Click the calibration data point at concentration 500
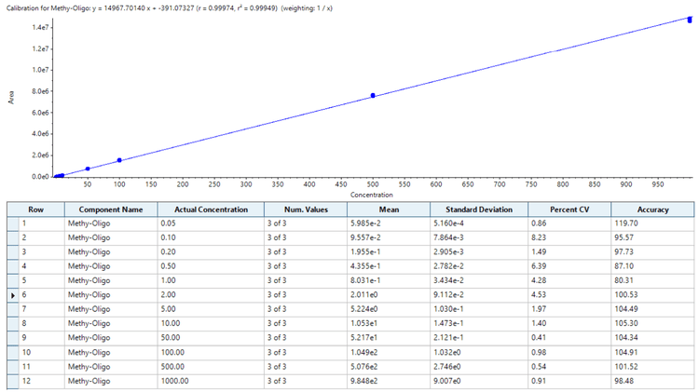The width and height of the screenshot is (699, 392). pos(373,95)
